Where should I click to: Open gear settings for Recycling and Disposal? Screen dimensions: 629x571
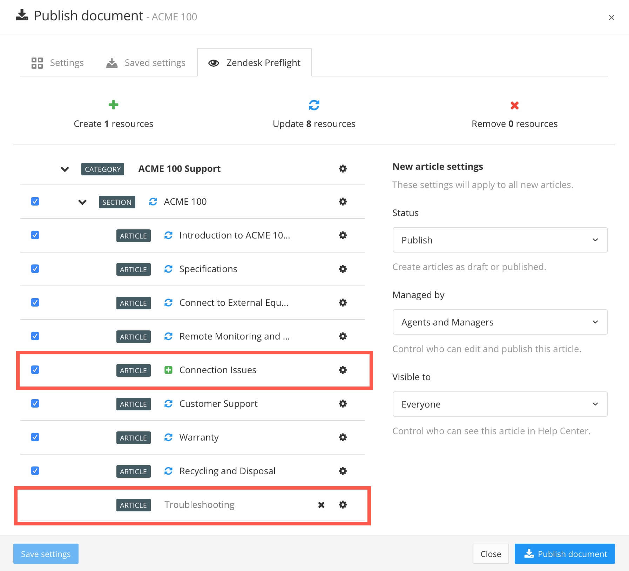click(x=343, y=471)
